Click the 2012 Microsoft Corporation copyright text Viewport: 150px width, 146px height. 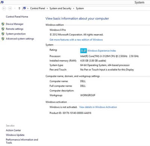point(76,34)
